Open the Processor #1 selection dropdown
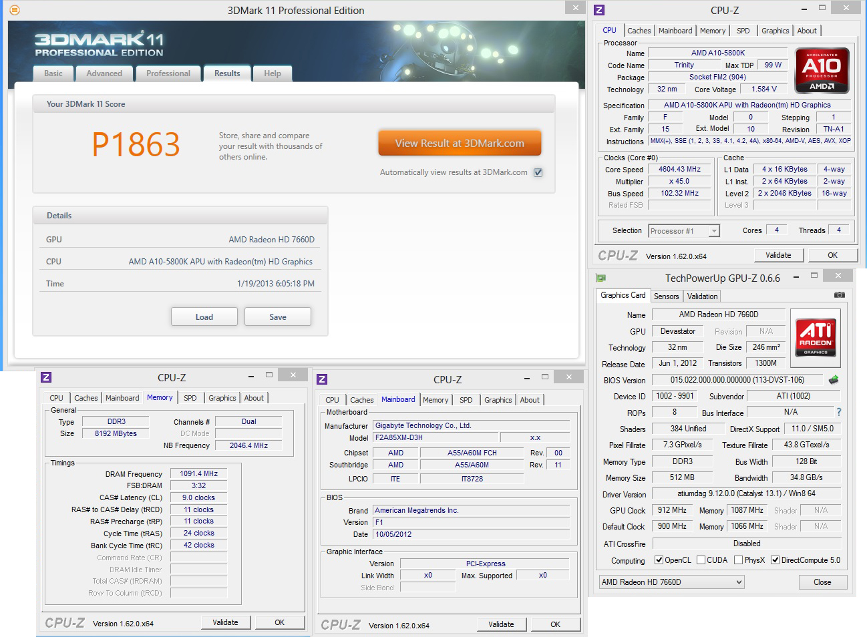Viewport: 867px width, 637px height. [684, 231]
